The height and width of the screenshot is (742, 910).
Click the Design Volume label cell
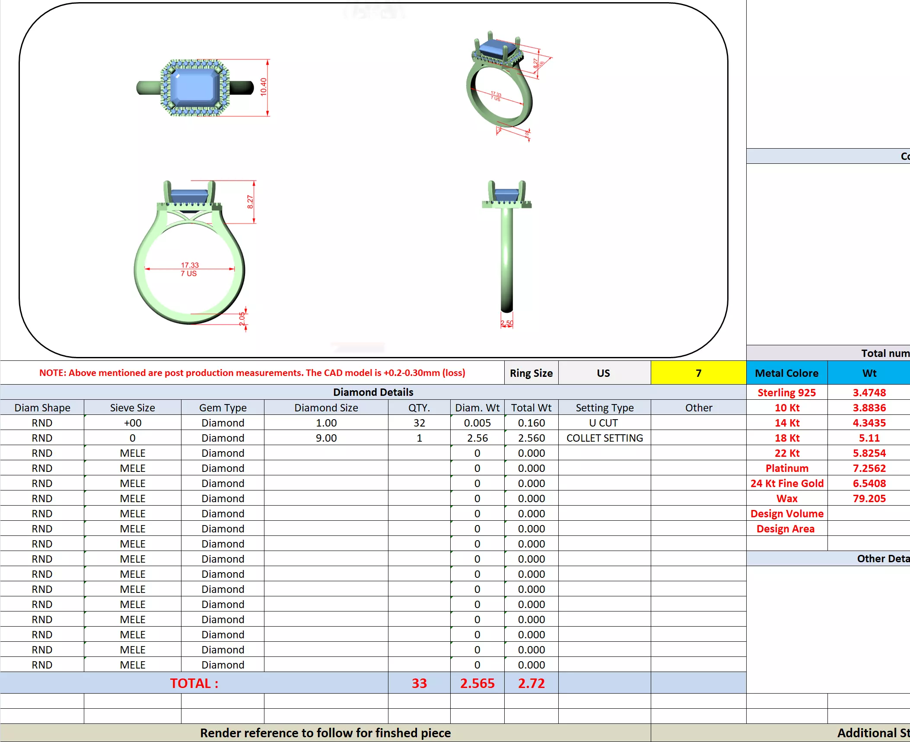pos(786,513)
